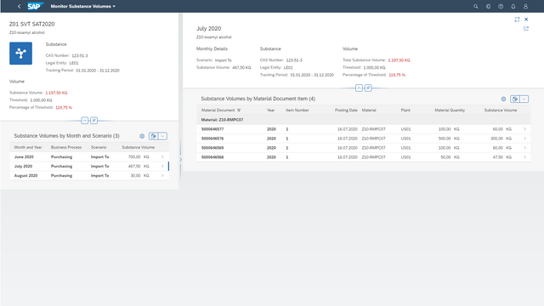Enter full screen for July 2020 panel
This screenshot has height=306, width=544.
(x=517, y=20)
